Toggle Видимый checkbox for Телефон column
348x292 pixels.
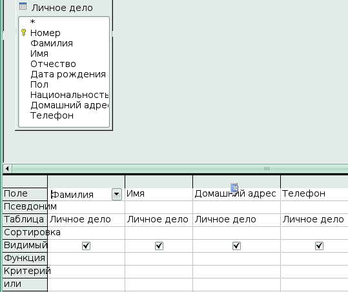coord(319,246)
